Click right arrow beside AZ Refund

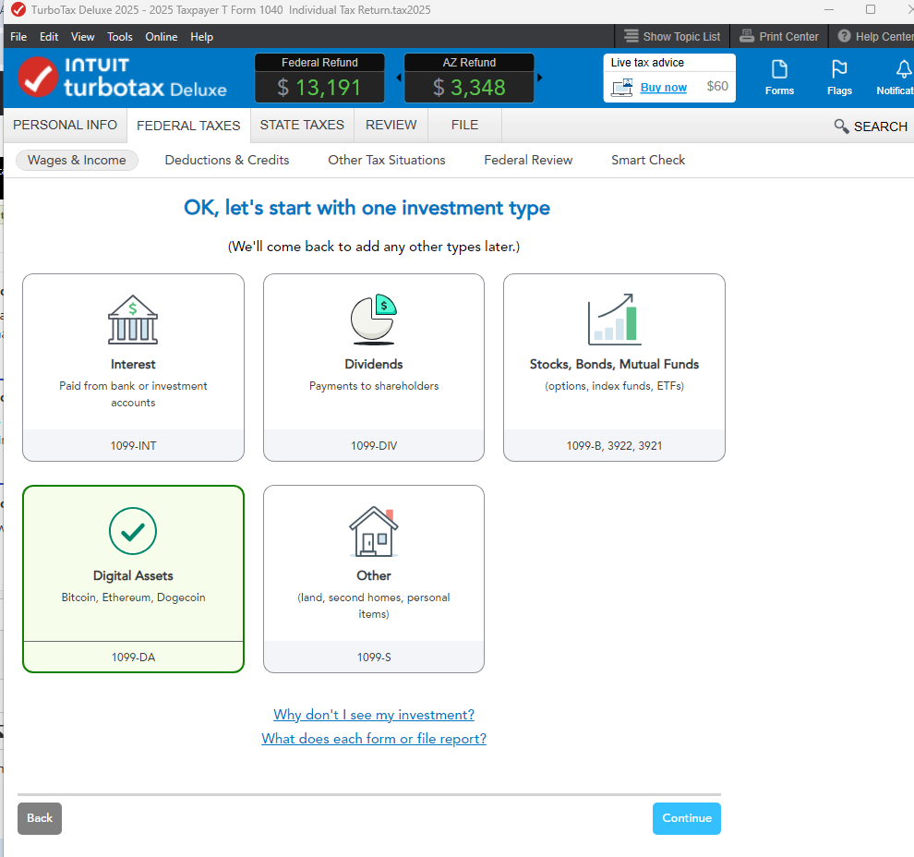pyautogui.click(x=540, y=78)
